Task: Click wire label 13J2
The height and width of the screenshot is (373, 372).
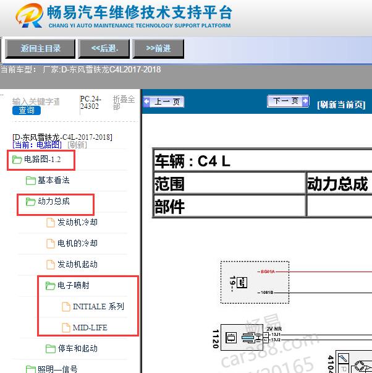Action: 276,340
